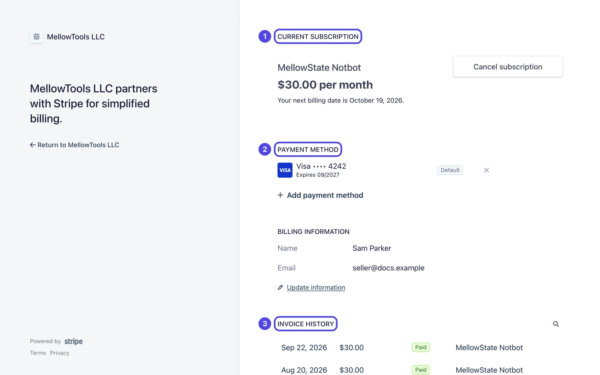Click MellowState Notbot in Sep 22 row
The width and height of the screenshot is (600, 375).
tap(489, 348)
